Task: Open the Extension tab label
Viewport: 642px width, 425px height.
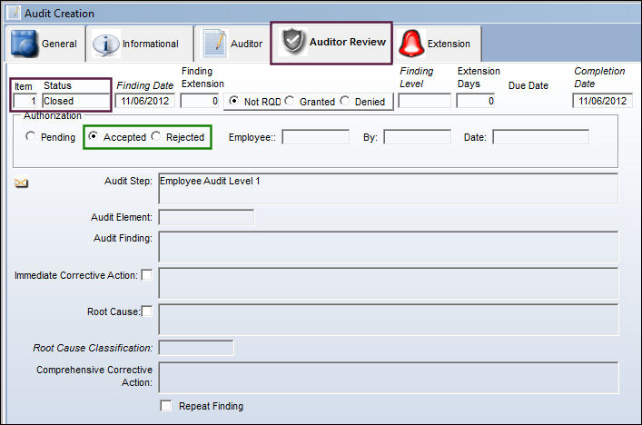Action: point(449,44)
